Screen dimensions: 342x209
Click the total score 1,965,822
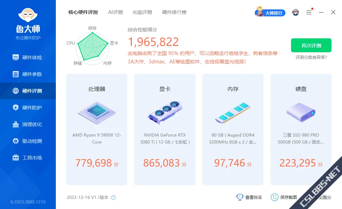[x=153, y=42]
